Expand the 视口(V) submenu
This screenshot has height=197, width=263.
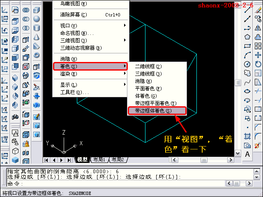tap(90, 25)
